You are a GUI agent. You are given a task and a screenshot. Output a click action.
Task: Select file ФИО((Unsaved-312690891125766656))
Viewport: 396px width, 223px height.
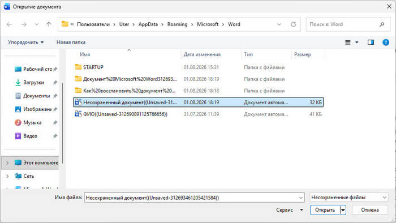(198, 114)
